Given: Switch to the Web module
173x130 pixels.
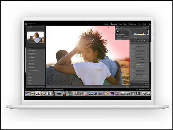Looking at the screenshot, I should click(x=145, y=24).
